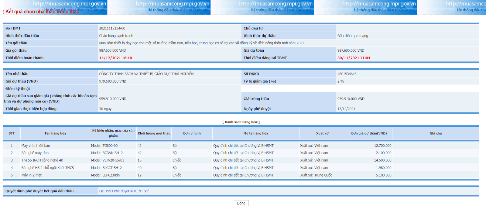Select the Máy vi tính để bàn row name

[36, 146]
